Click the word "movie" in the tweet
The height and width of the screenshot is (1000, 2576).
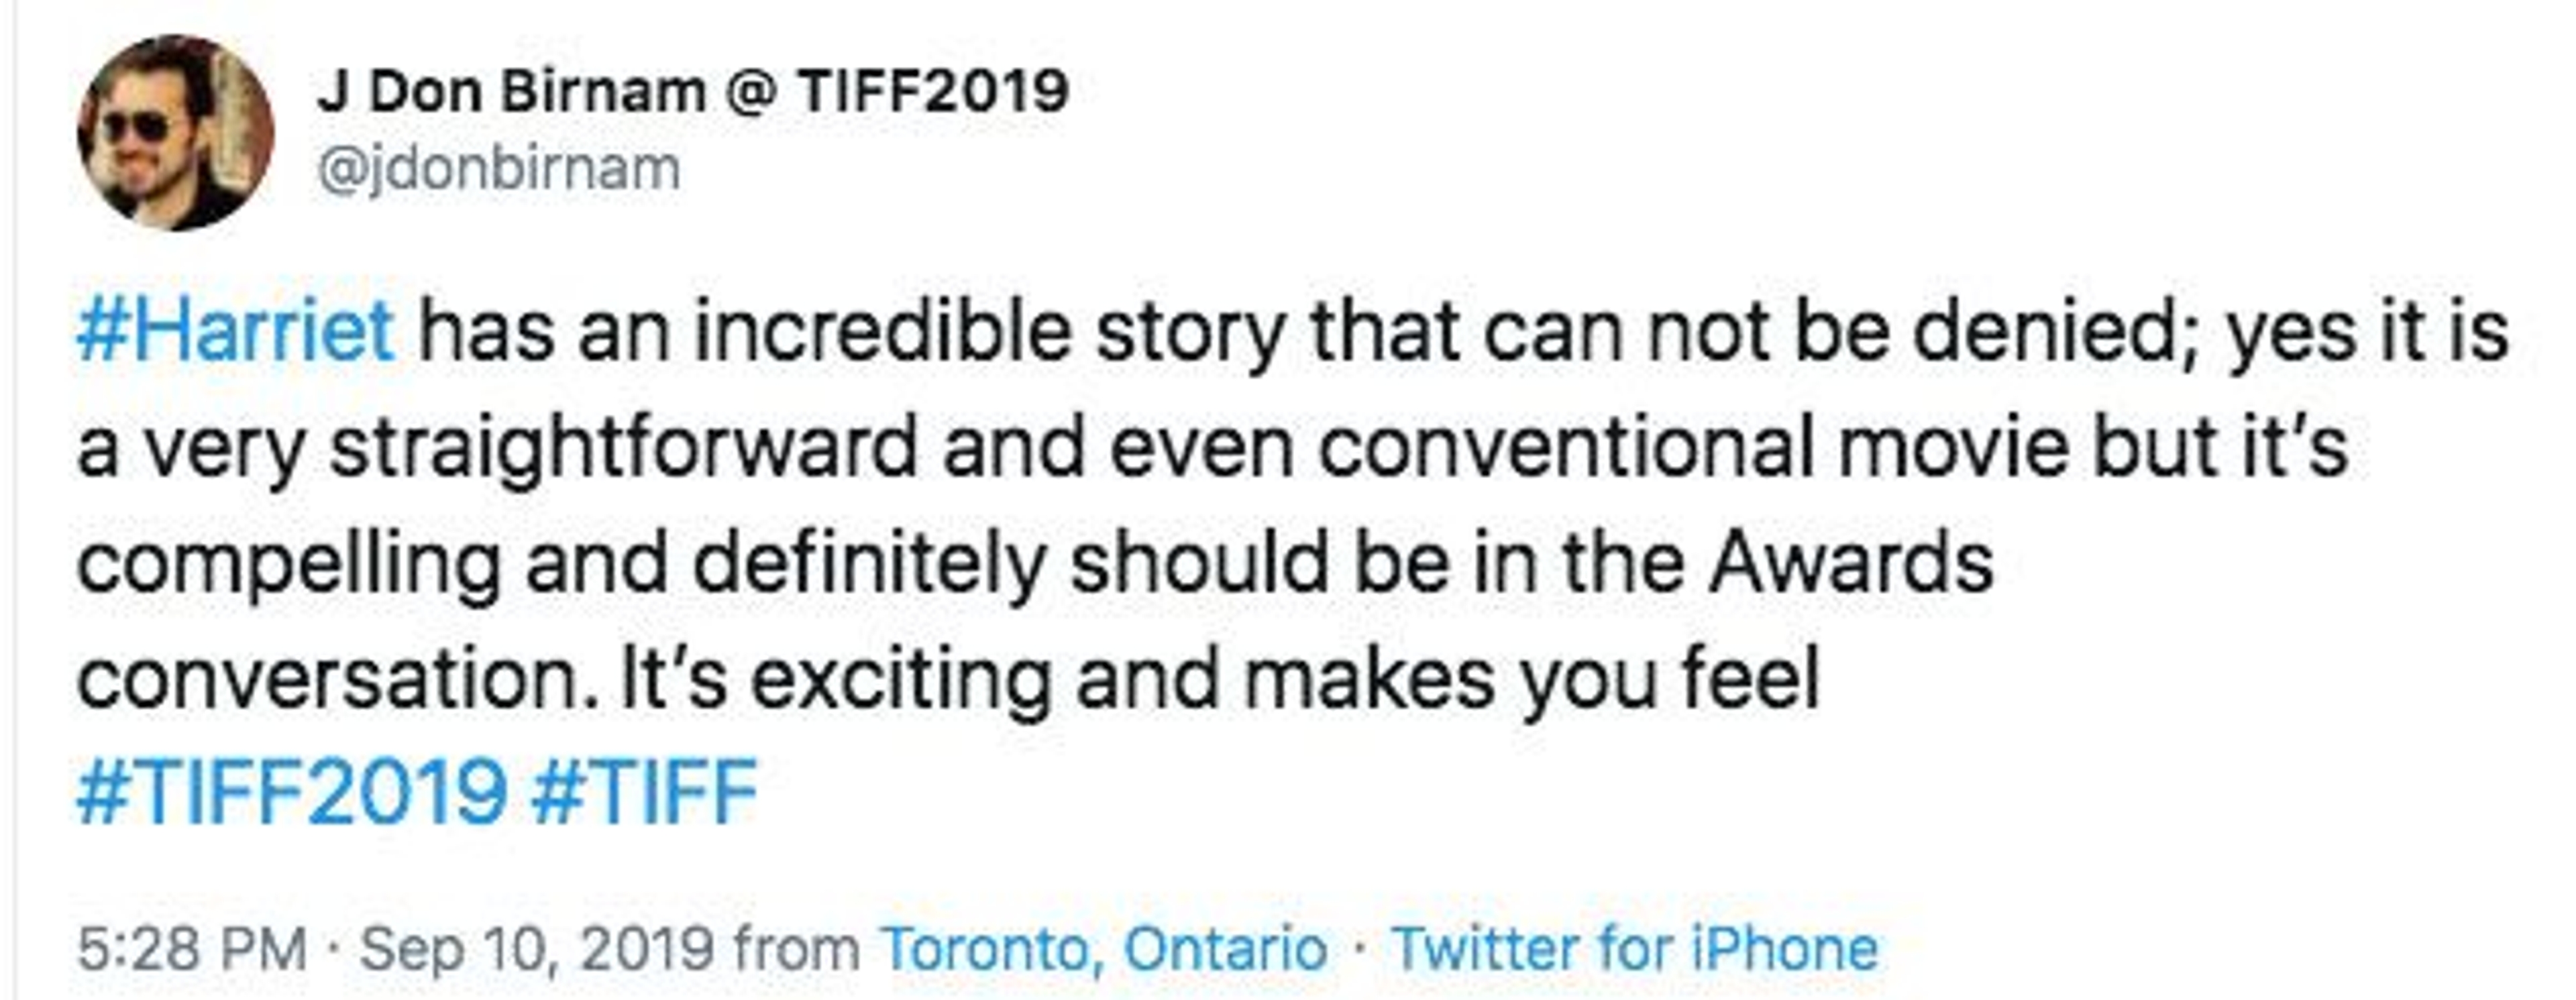click(x=1953, y=447)
